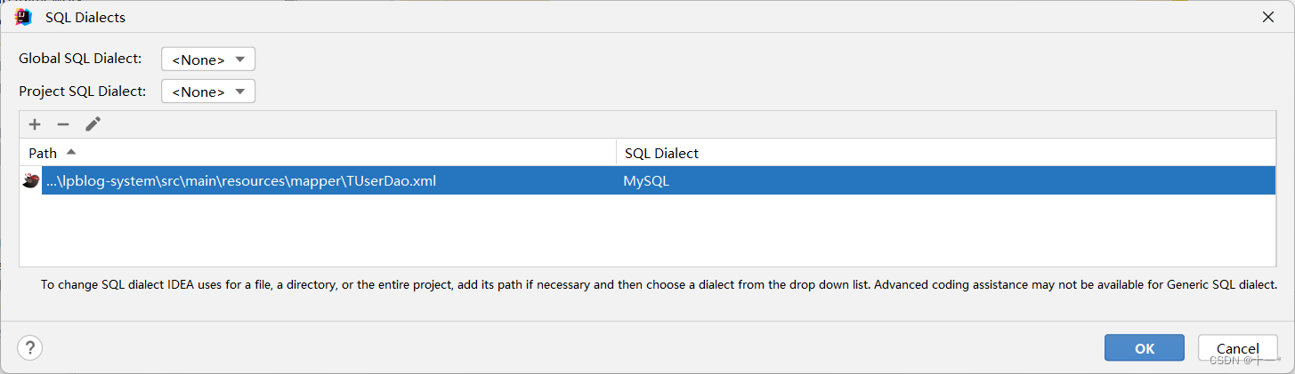This screenshot has width=1295, height=374.
Task: Open the Project SQL Dialect dropdown
Action: click(208, 92)
